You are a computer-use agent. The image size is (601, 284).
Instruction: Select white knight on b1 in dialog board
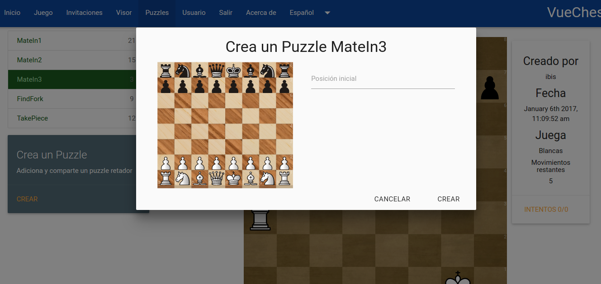point(183,178)
